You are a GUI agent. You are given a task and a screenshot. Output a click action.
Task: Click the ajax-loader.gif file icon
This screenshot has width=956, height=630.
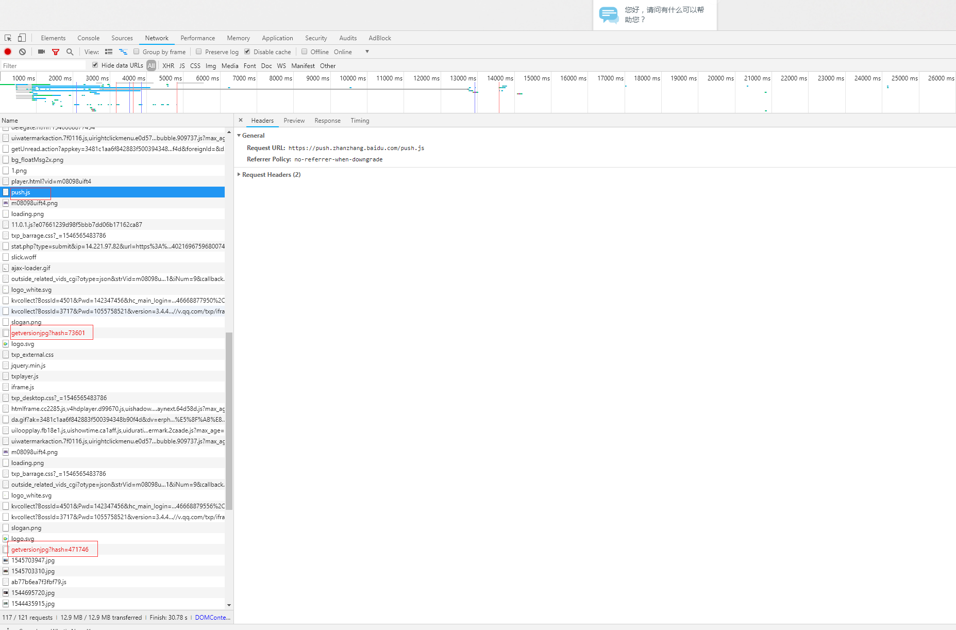click(6, 268)
